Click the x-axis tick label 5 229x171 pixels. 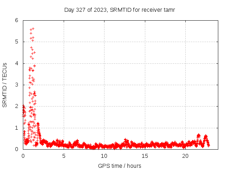tap(64, 156)
